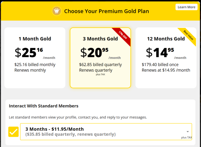Click the $179.40 billed once text
Image resolution: width=201 pixels, height=147 pixels.
tap(160, 65)
